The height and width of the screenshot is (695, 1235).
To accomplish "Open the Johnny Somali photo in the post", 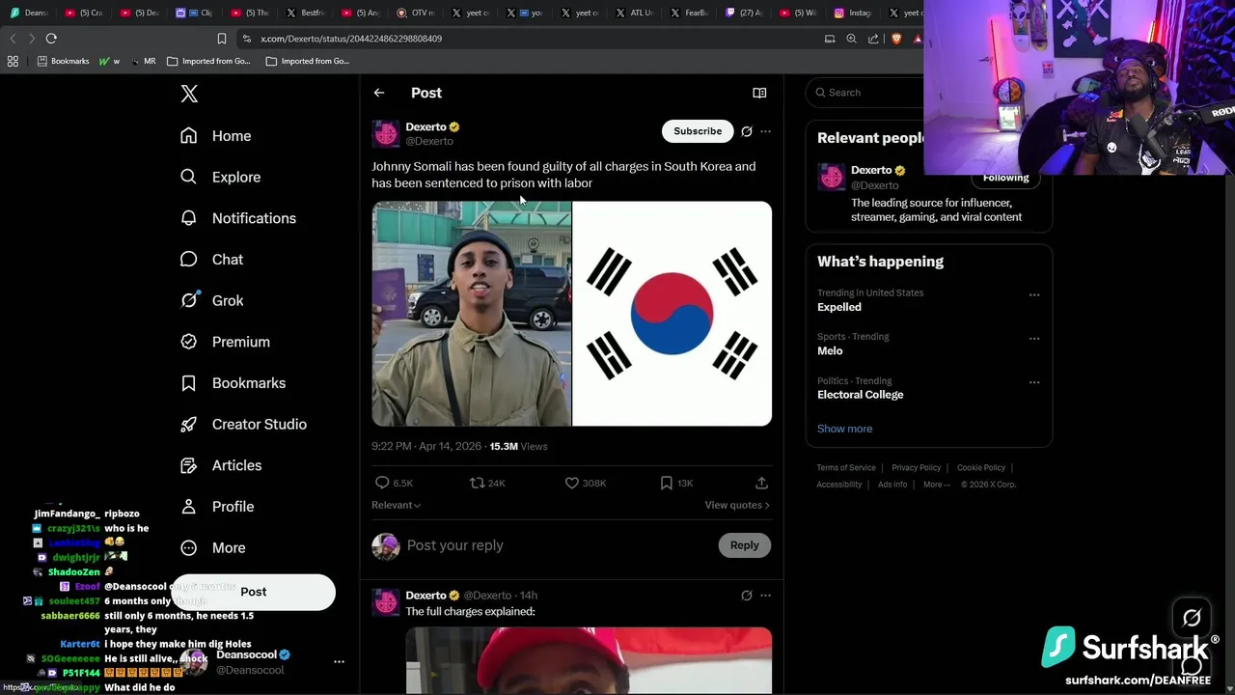I will 472,314.
